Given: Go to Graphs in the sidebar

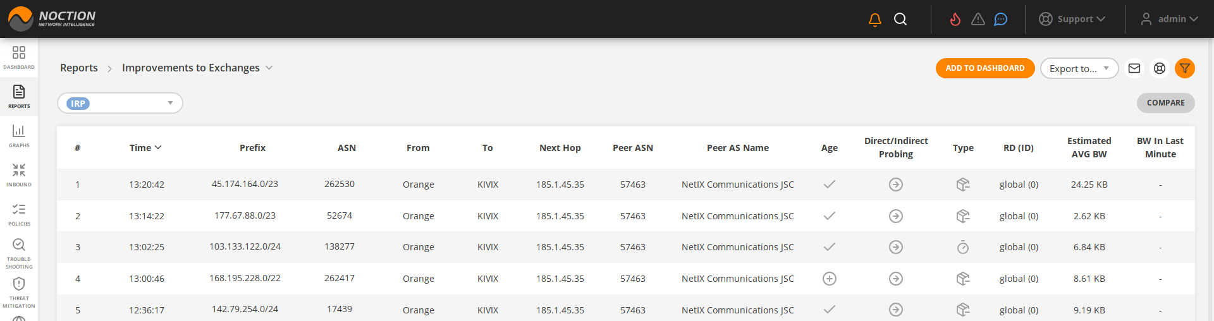Looking at the screenshot, I should pos(19,135).
